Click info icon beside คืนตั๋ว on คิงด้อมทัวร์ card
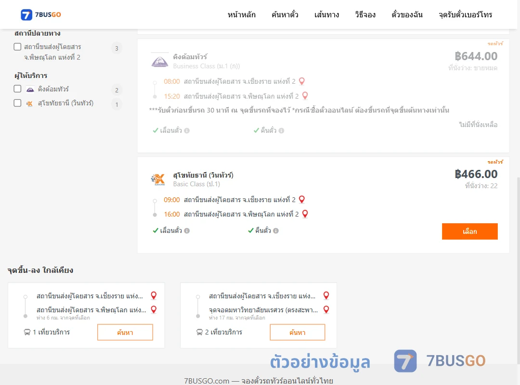Image resolution: width=520 pixels, height=385 pixels. (x=281, y=130)
